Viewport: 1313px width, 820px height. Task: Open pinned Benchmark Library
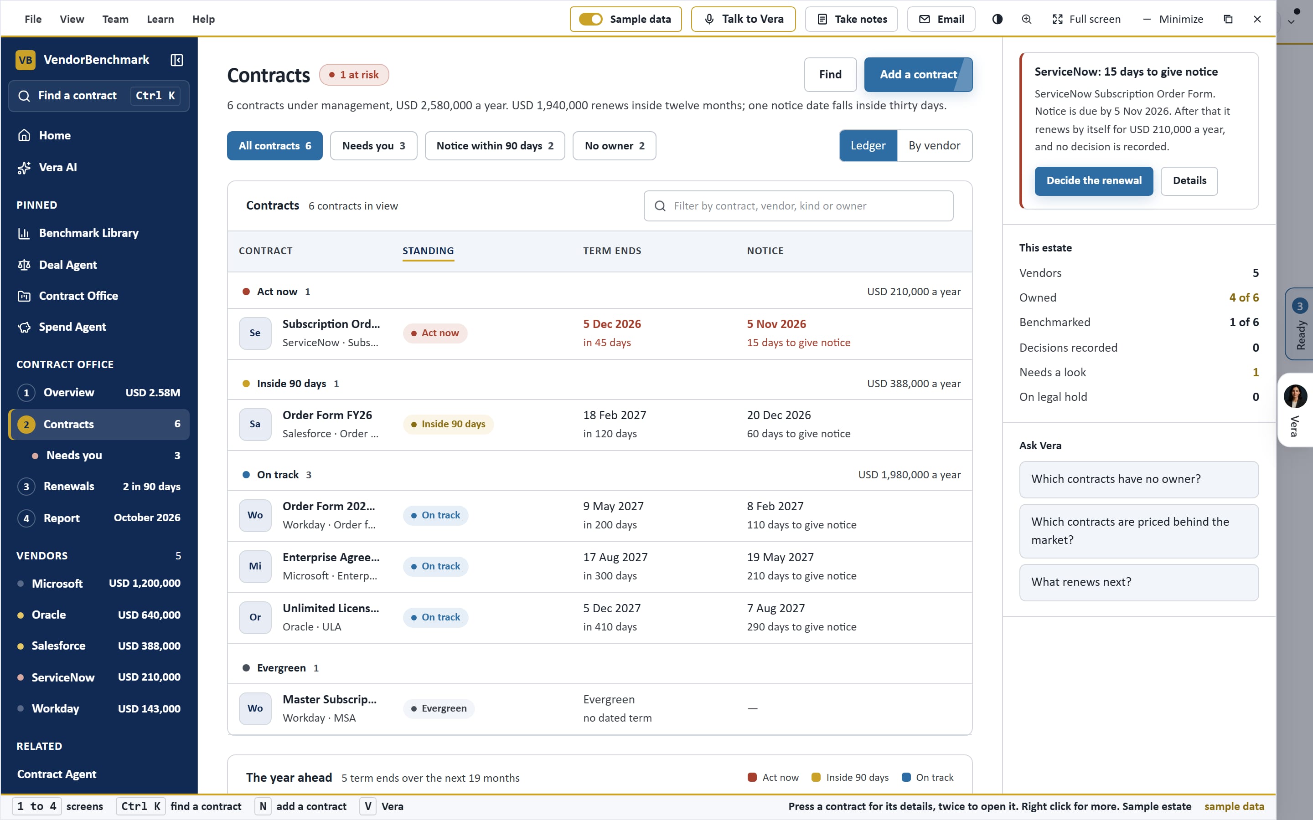[x=99, y=233]
